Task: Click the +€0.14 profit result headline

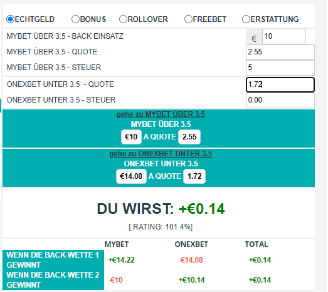Action: pos(202,209)
